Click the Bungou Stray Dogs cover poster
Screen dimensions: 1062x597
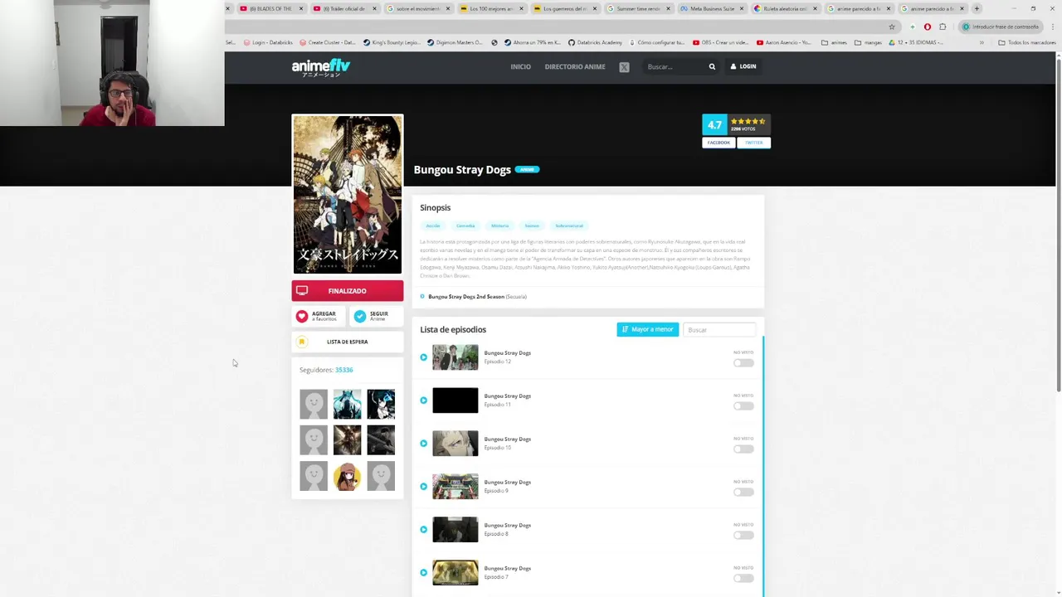click(x=347, y=194)
